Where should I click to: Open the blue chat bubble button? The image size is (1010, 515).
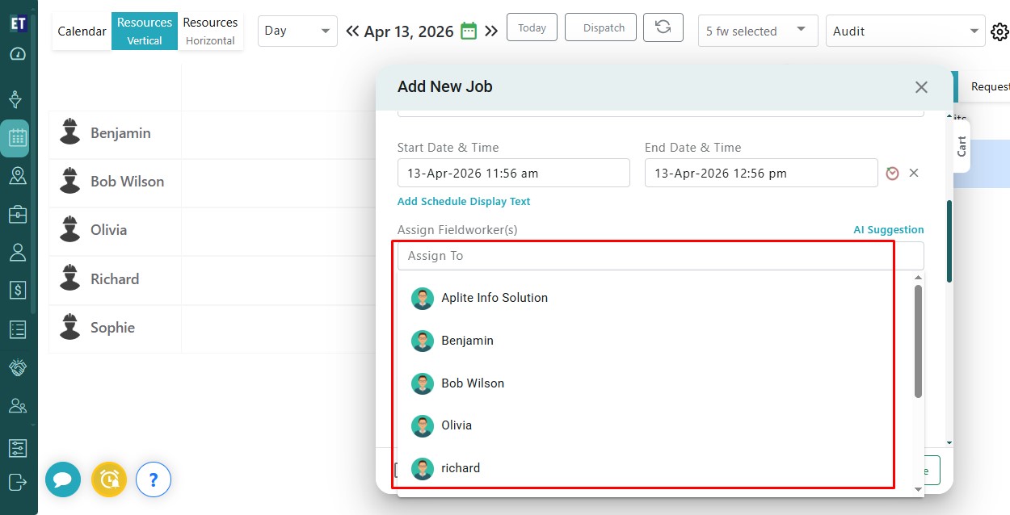63,479
